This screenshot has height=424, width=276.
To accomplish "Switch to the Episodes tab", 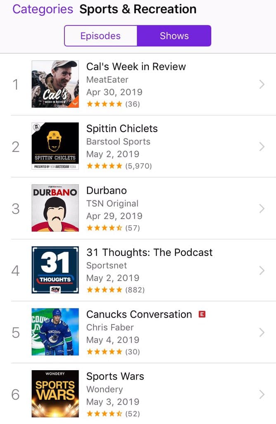I will coord(100,36).
